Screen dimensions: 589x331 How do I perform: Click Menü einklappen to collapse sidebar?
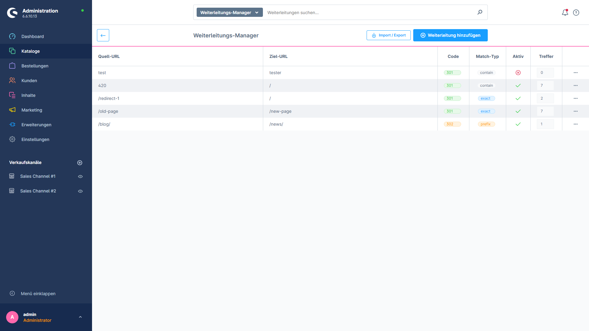(38, 294)
